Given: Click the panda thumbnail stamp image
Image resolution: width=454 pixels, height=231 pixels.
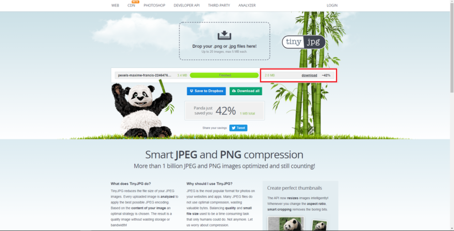Looking at the screenshot, I should tap(286, 224).
